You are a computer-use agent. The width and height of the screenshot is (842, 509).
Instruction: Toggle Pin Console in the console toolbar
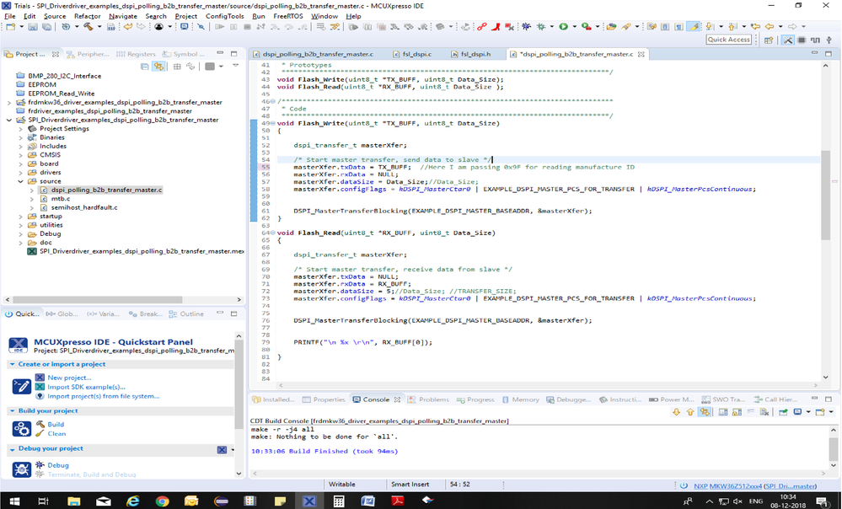[x=782, y=412]
